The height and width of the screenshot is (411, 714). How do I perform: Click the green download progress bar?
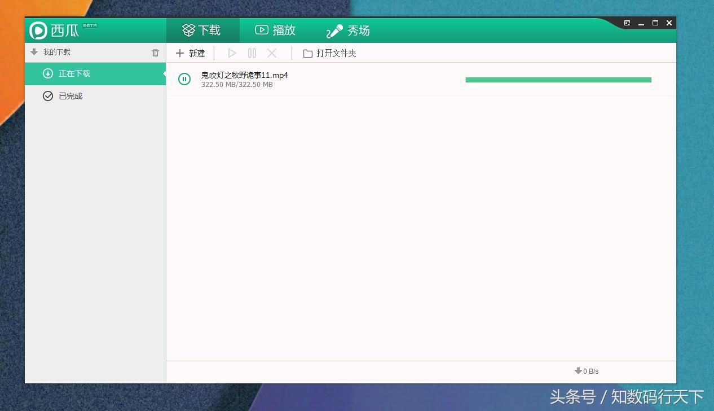coord(558,80)
